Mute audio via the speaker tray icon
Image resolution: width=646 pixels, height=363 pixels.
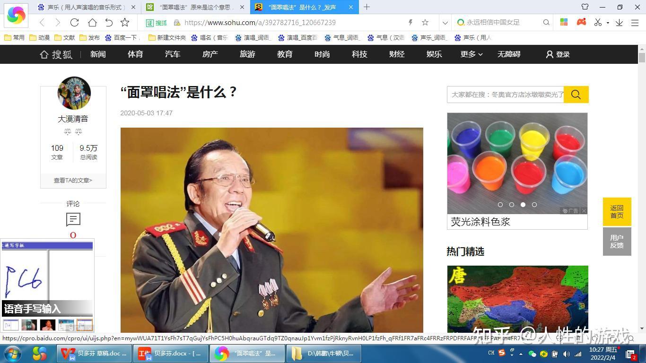[x=566, y=354]
